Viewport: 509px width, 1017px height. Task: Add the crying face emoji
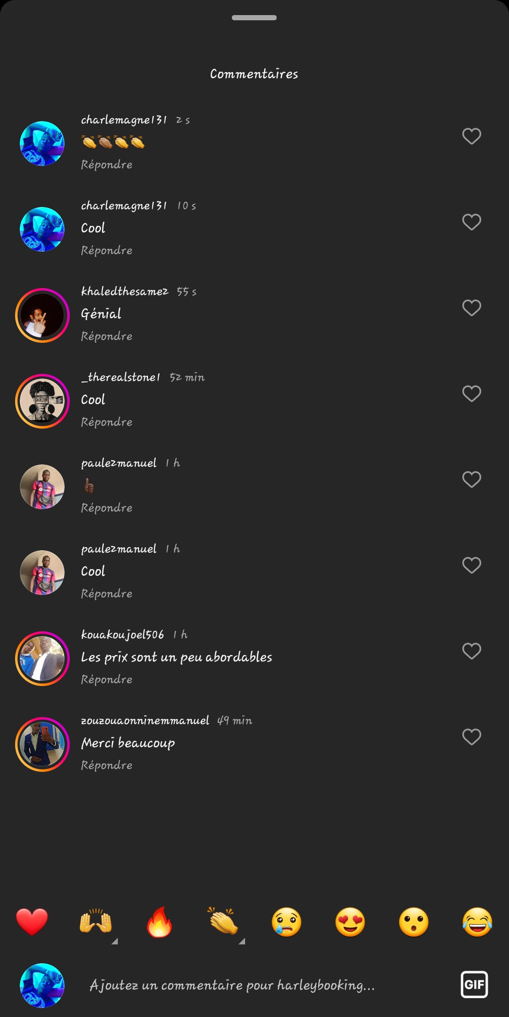click(x=287, y=921)
